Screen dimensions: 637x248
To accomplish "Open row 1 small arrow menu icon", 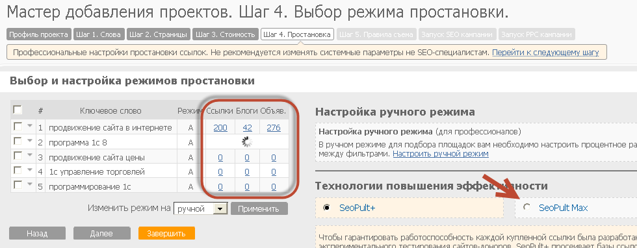I will click(x=29, y=126).
